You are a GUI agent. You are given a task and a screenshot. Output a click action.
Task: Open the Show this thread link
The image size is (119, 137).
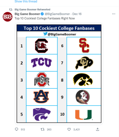[x=26, y=1]
